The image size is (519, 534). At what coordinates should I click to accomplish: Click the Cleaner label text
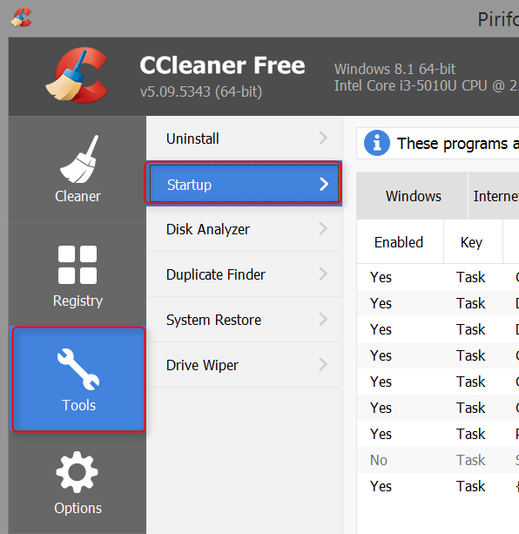point(78,197)
